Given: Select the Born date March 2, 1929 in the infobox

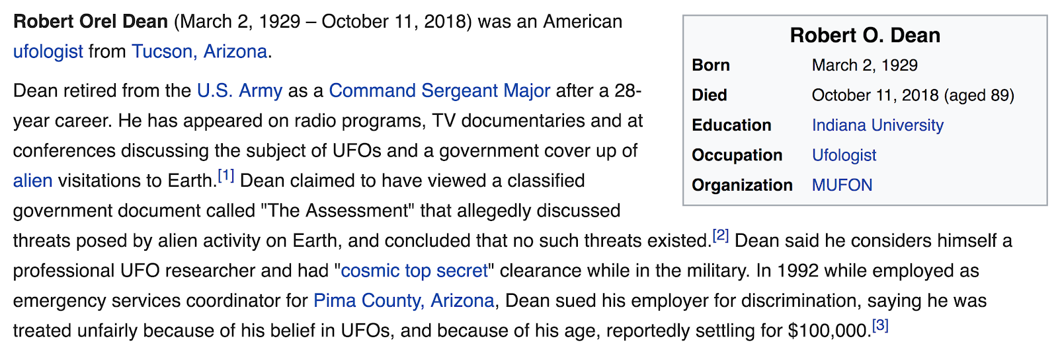Looking at the screenshot, I should pyautogui.click(x=864, y=65).
